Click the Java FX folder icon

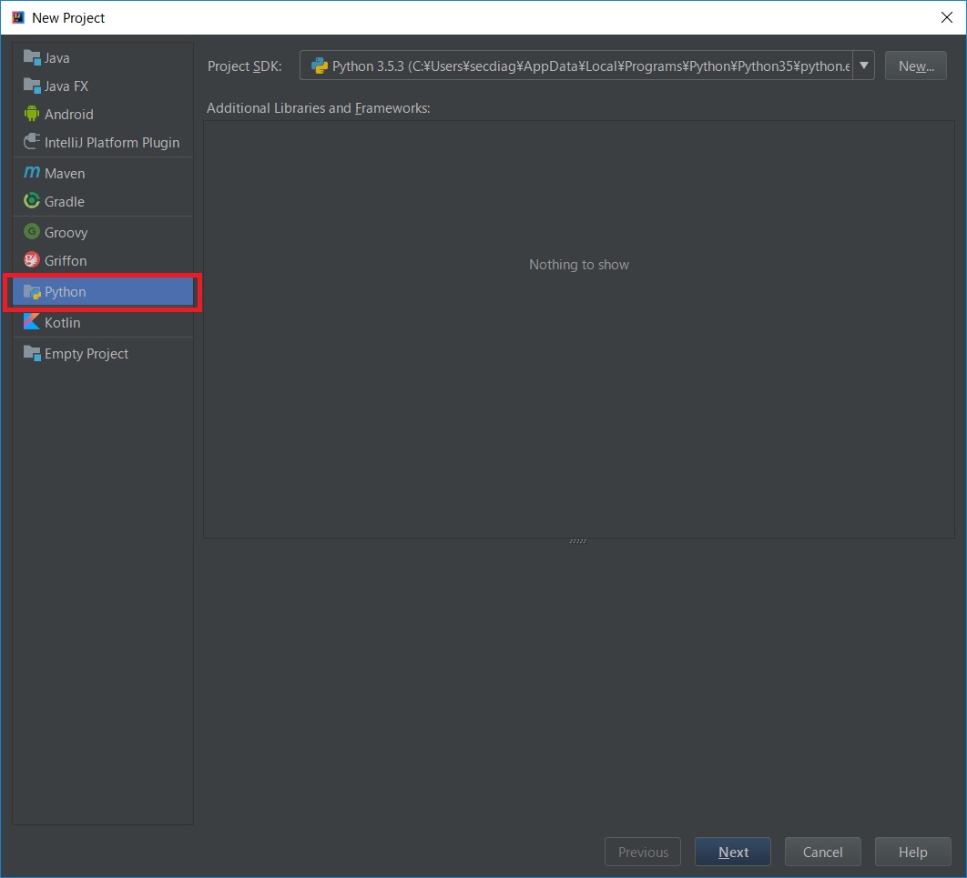(x=32, y=86)
